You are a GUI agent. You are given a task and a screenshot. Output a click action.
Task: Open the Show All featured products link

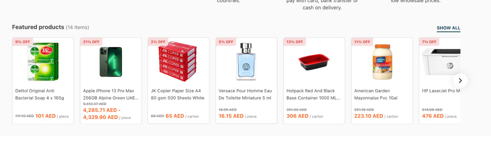pyautogui.click(x=448, y=28)
